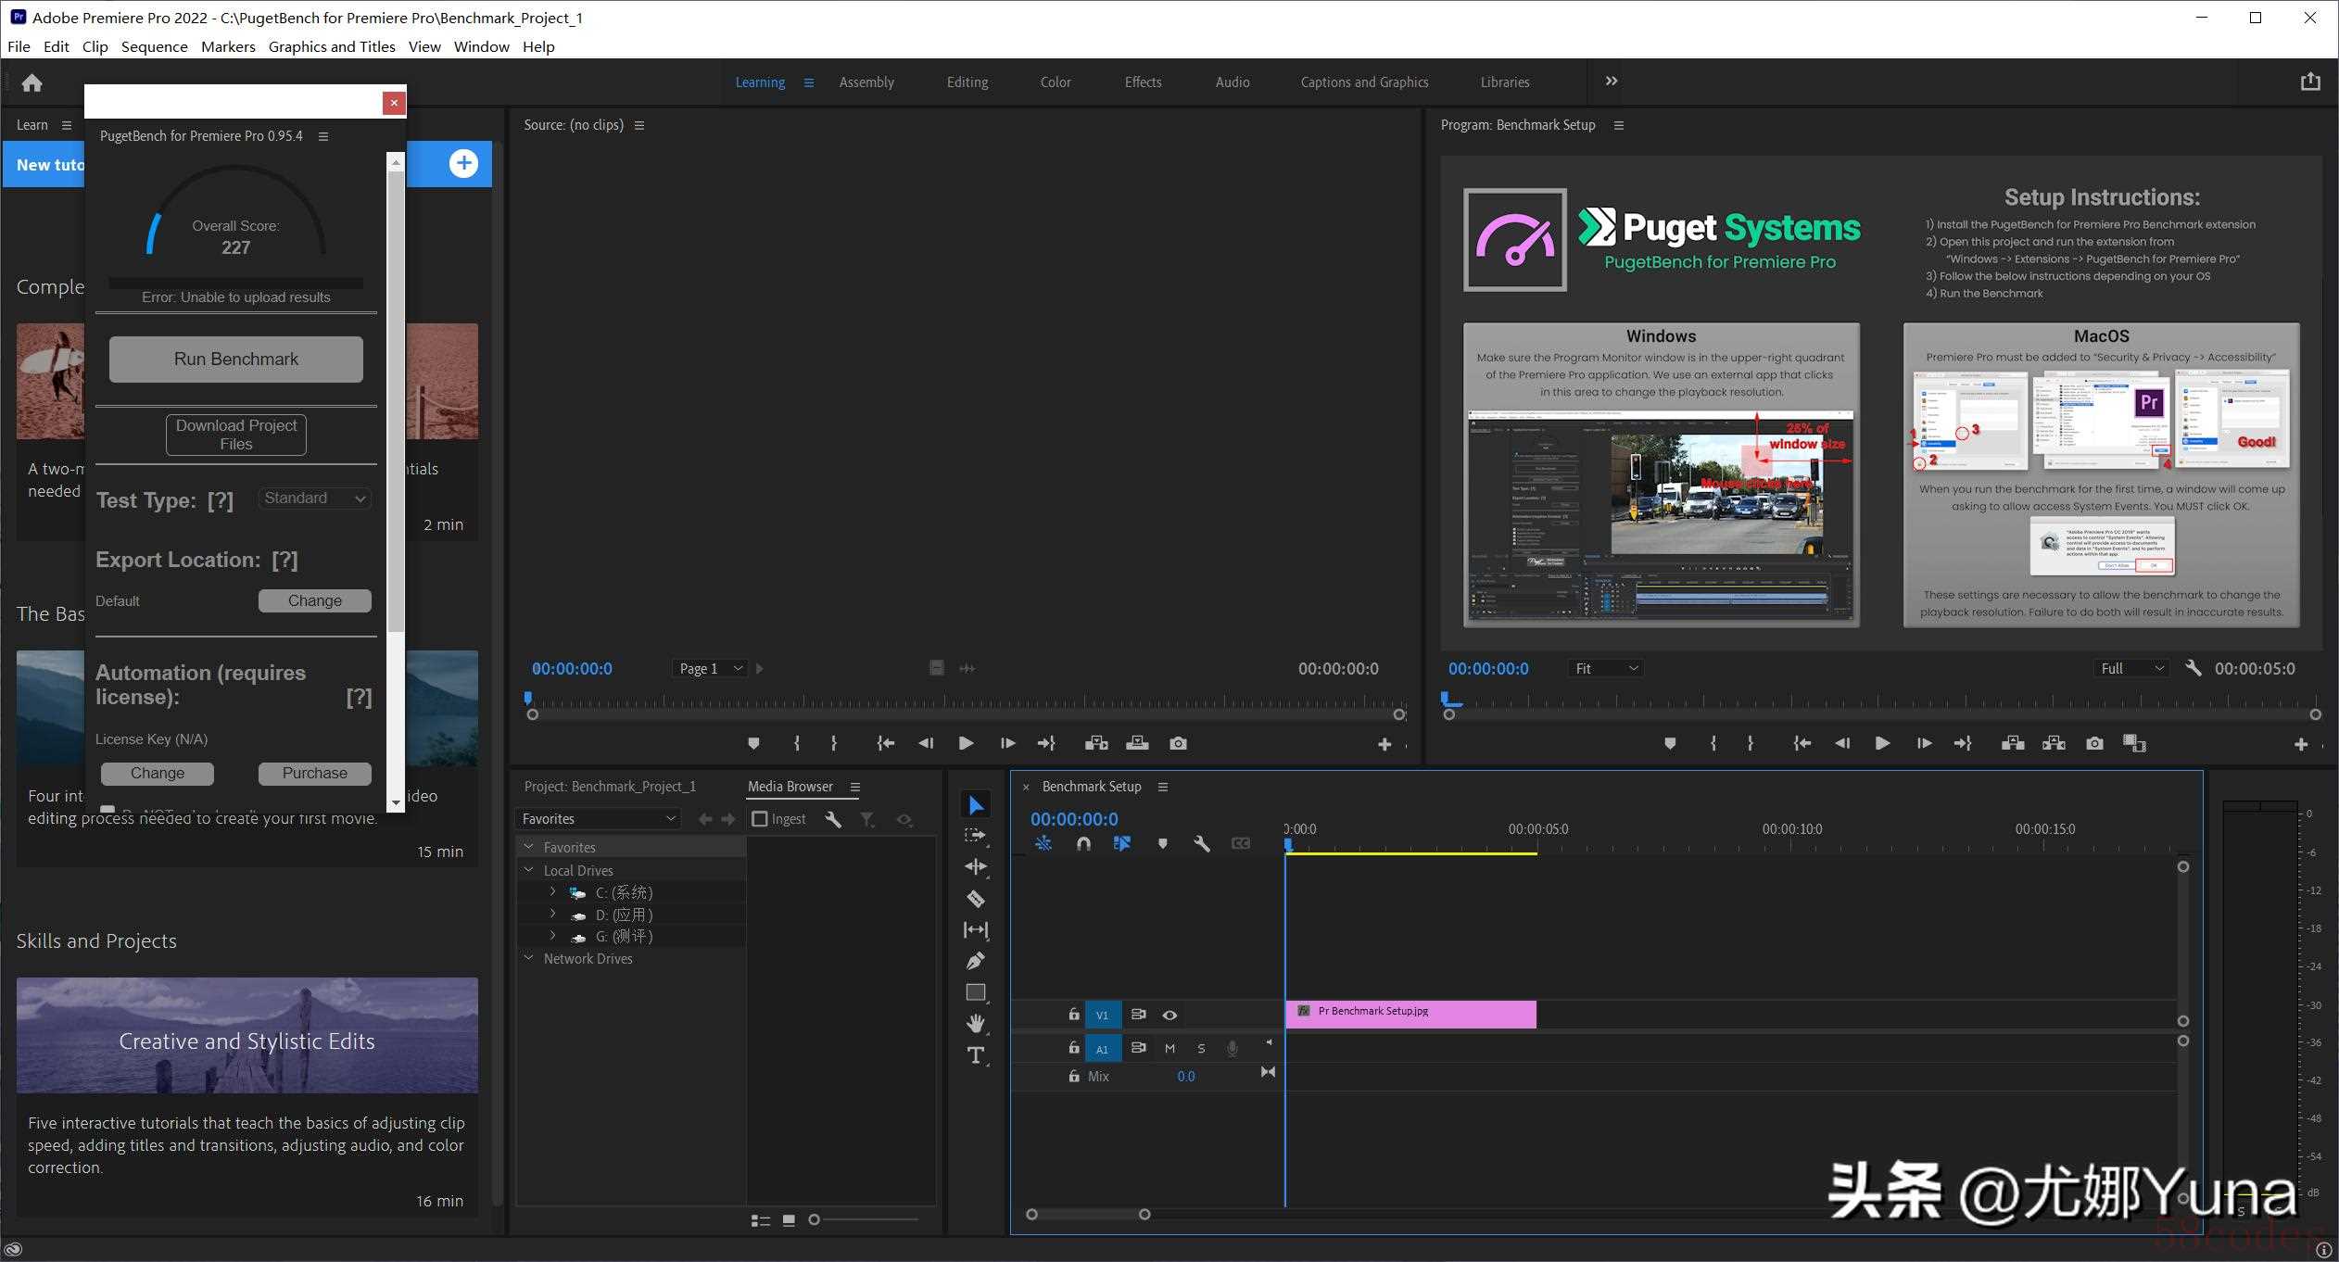Image resolution: width=2339 pixels, height=1262 pixels.
Task: Add new tutorial with plus icon
Action: (463, 164)
